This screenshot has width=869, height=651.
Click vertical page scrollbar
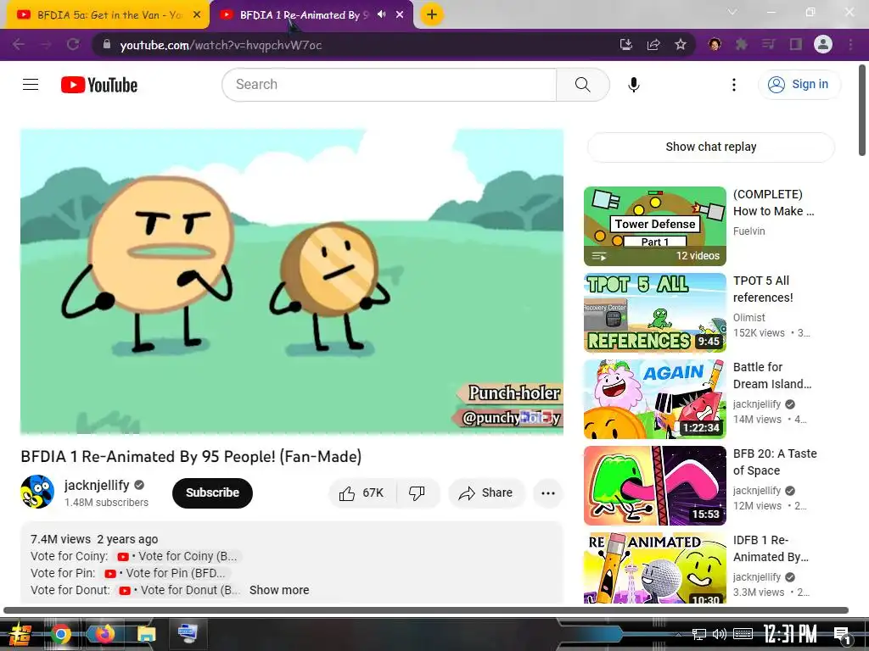click(862, 110)
